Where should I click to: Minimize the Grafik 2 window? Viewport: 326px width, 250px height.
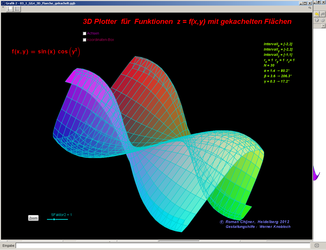point(301,3)
